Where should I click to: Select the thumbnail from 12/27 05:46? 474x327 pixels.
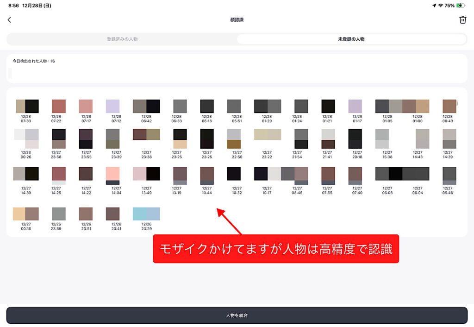point(449,176)
